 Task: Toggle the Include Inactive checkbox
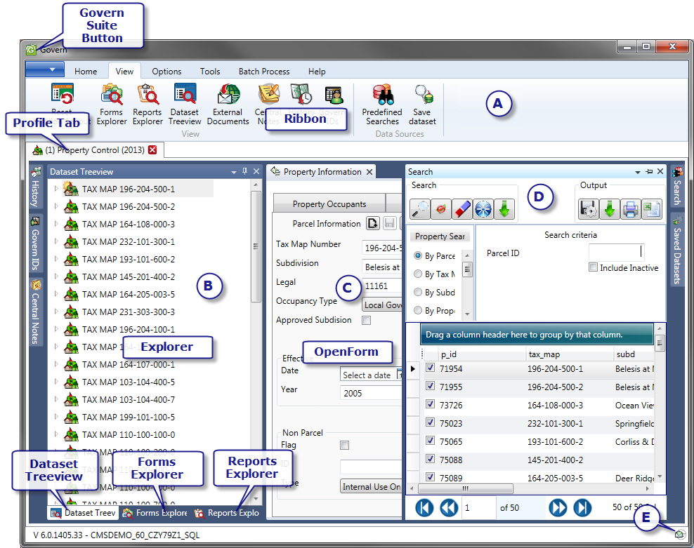(594, 267)
